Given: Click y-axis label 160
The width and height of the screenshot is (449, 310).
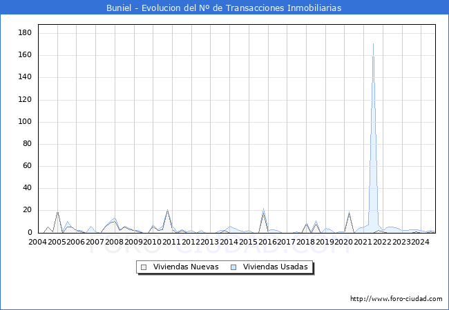Looking at the screenshot, I should (25, 54).
